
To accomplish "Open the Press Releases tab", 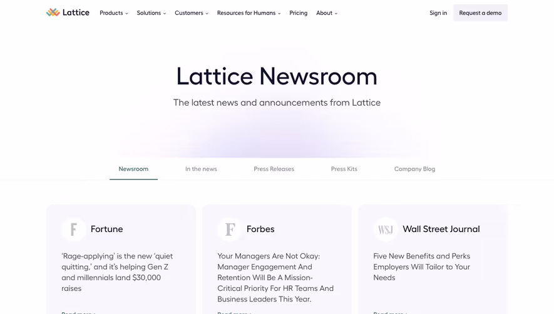I will pos(274,169).
